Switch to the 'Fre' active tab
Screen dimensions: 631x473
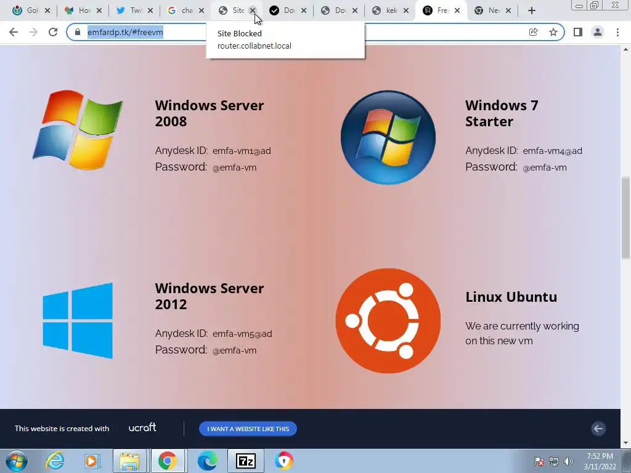(439, 11)
